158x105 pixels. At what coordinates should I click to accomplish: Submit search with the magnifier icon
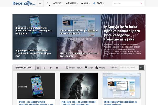[141, 3]
